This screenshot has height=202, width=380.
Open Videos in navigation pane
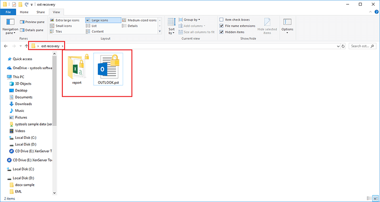(x=17, y=131)
